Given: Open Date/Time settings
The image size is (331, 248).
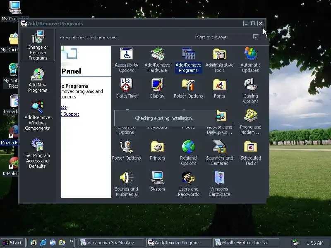Looking at the screenshot, I should 127,88.
